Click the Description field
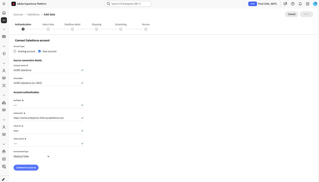319x182 pixels. tap(48, 83)
